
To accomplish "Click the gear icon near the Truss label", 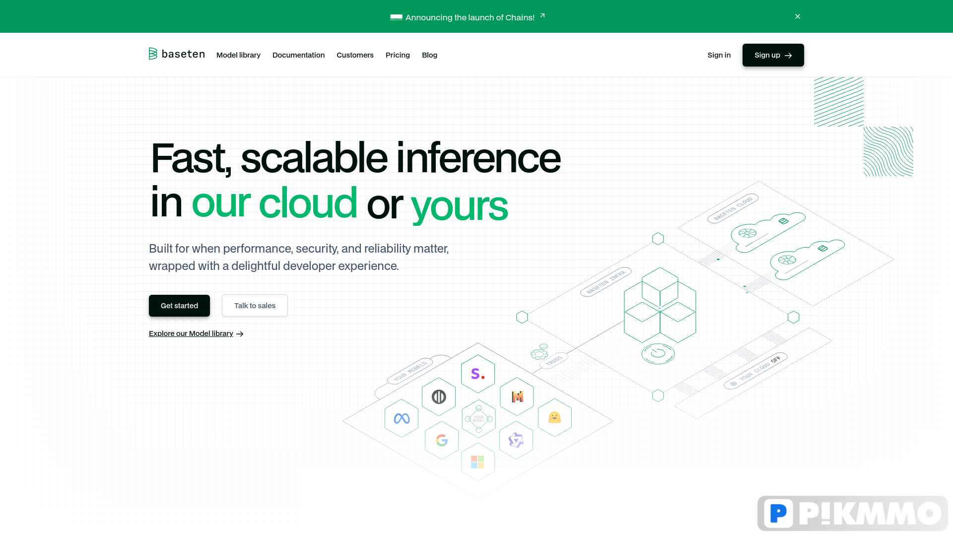I will tap(540, 351).
